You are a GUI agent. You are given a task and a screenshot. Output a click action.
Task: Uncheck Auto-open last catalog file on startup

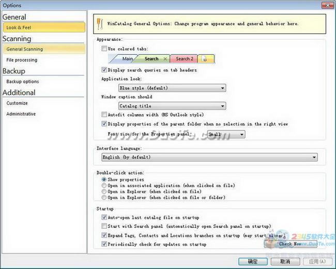click(x=104, y=217)
